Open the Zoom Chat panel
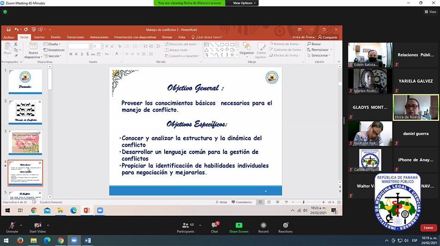The image size is (440, 246). [x=215, y=228]
